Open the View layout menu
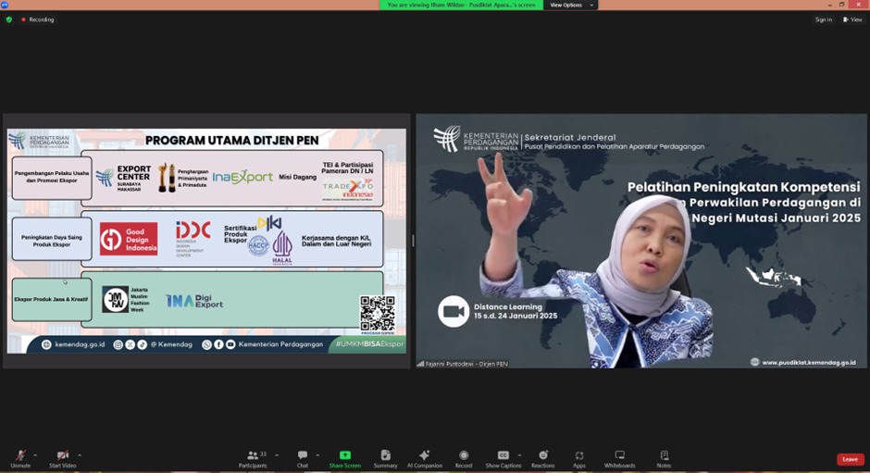 [852, 19]
